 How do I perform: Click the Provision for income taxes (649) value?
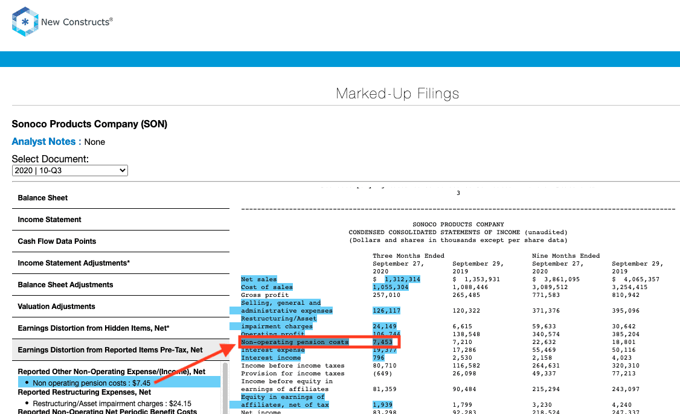tap(382, 373)
